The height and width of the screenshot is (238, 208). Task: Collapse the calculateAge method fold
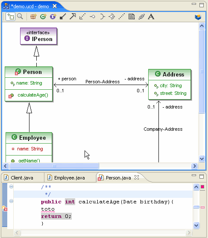[11, 201]
